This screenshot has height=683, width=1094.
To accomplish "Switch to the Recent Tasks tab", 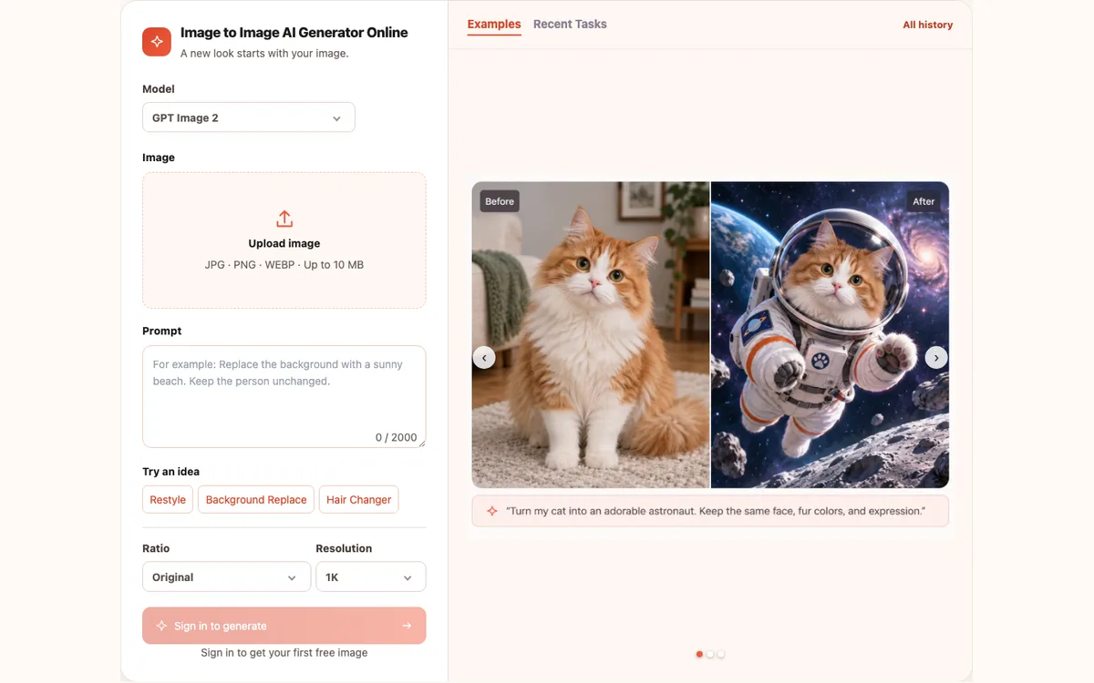I will tap(570, 25).
